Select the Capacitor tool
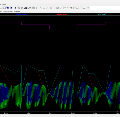This screenshot has height=117, width=120. [51, 8]
